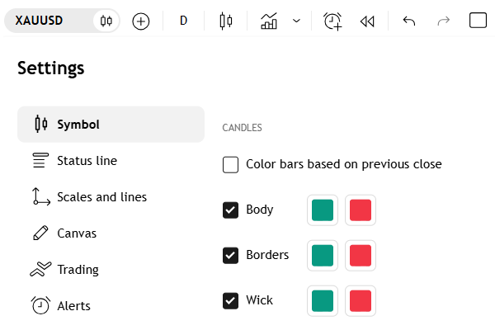Change the D timeframe interval
The height and width of the screenshot is (330, 495).
click(183, 21)
